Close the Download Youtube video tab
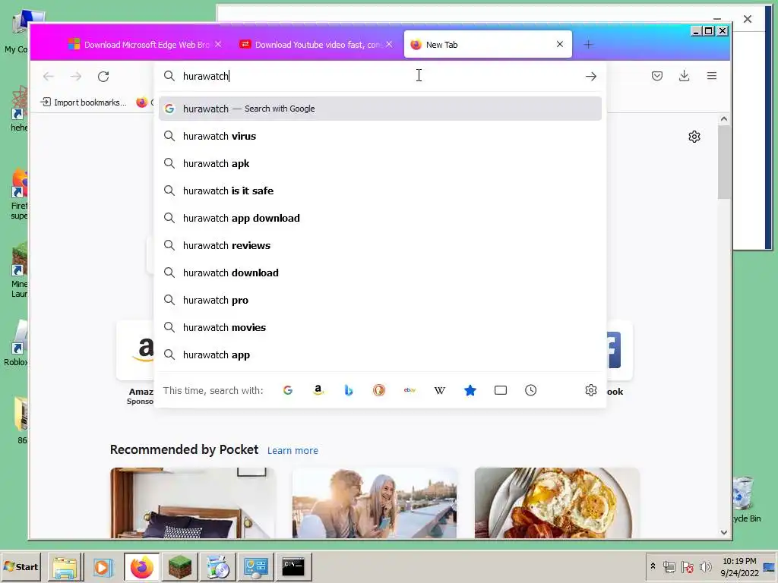Screen dimensions: 778x583 (389, 45)
